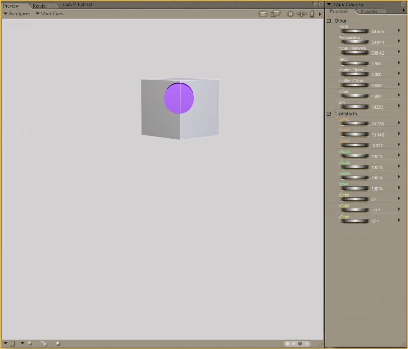The height and width of the screenshot is (349, 408).
Task: Click the focus_Distance parameter dial
Action: tap(355, 52)
